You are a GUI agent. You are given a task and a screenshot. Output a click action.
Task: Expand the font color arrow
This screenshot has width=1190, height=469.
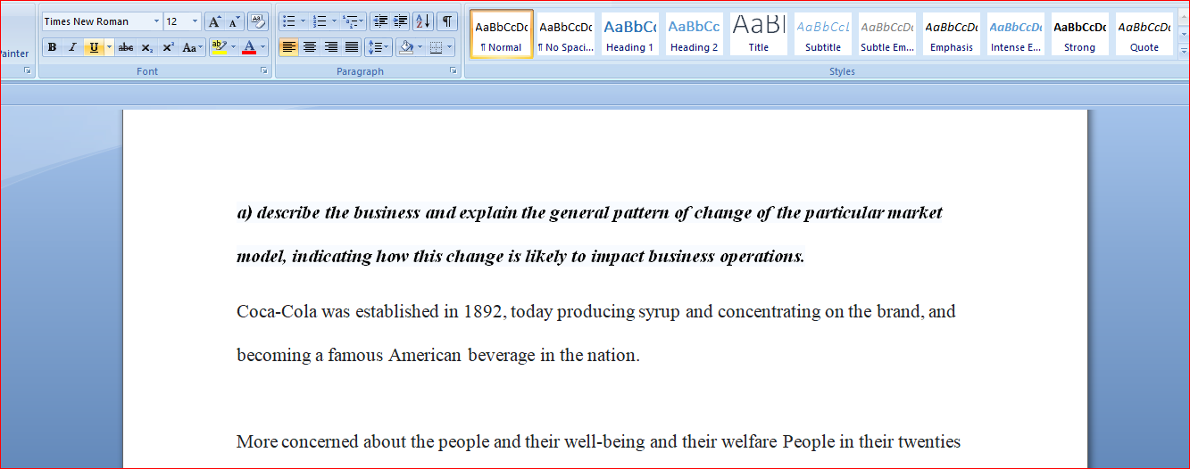(x=263, y=47)
